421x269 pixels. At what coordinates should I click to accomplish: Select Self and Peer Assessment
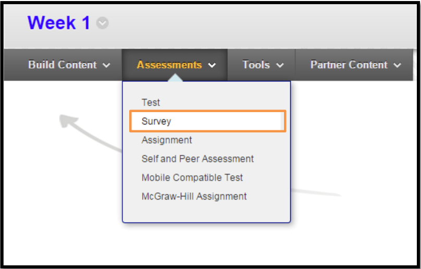[x=197, y=159]
